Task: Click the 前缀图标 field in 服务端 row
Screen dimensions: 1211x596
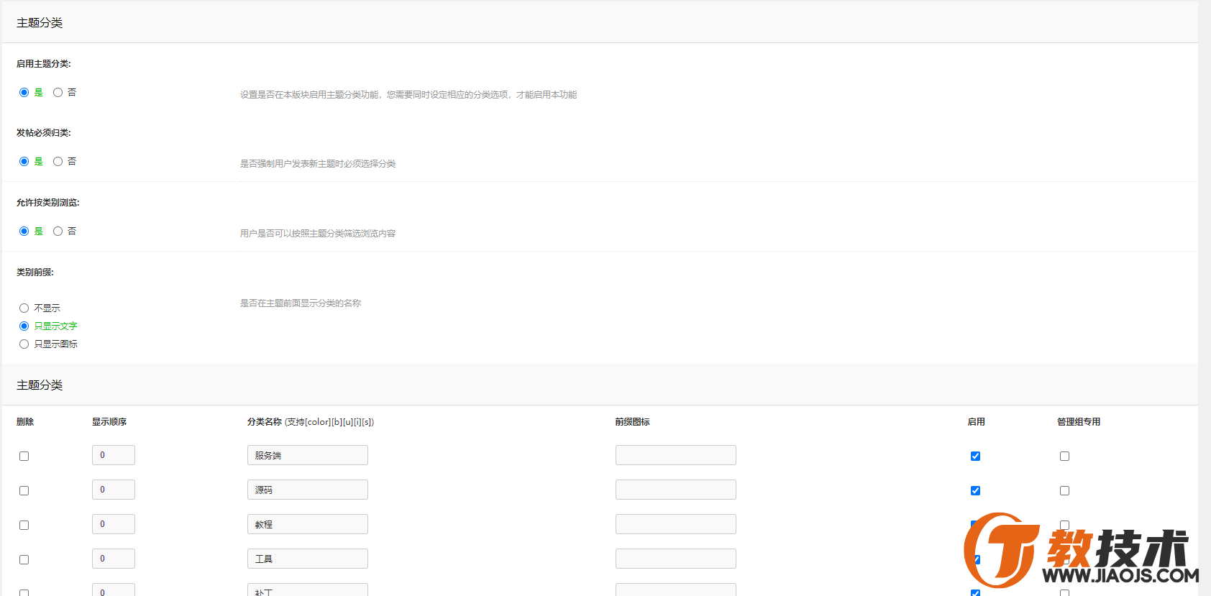Action: tap(676, 455)
